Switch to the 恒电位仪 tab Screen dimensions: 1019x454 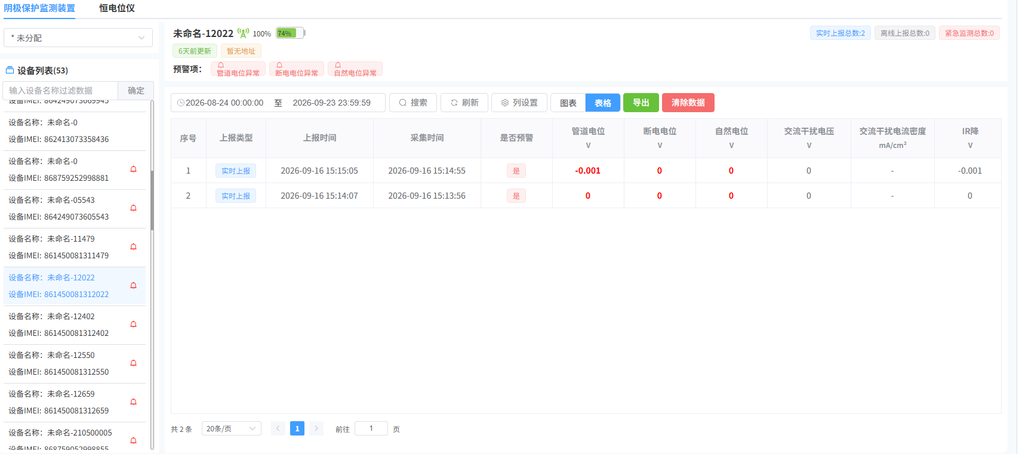117,8
